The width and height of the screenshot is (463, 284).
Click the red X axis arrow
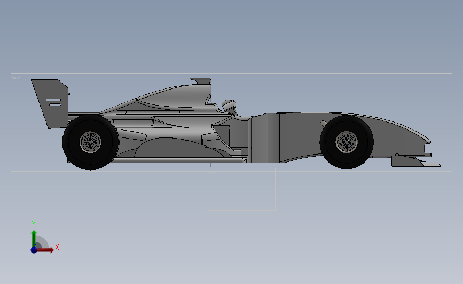click(x=45, y=250)
